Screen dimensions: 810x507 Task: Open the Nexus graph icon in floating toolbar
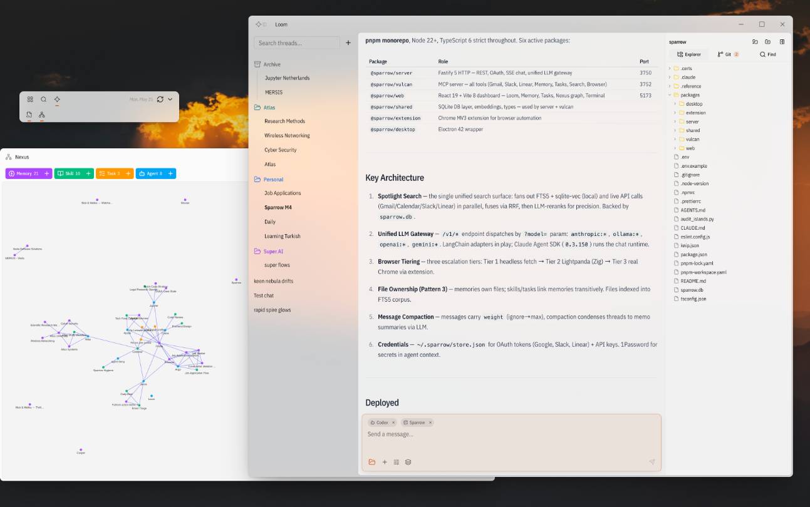(x=42, y=115)
